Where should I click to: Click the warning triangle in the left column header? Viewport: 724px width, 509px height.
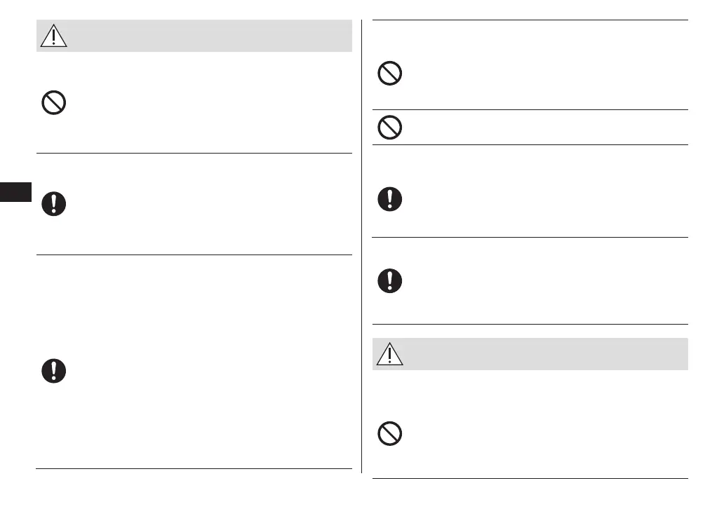tap(53, 35)
